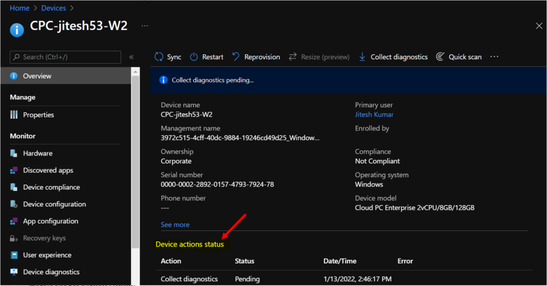Screen dimensions: 547x286
Task: Click Cloud PC Enterprise 2vCPU/8GB/128GB value
Action: point(415,208)
